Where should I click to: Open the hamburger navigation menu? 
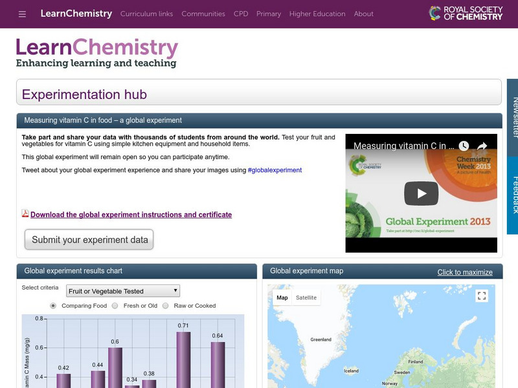(22, 14)
